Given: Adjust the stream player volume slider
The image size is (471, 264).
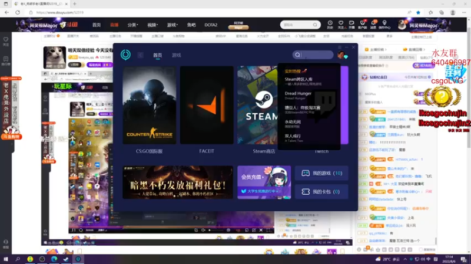Looking at the screenshot, I should pos(216,230).
